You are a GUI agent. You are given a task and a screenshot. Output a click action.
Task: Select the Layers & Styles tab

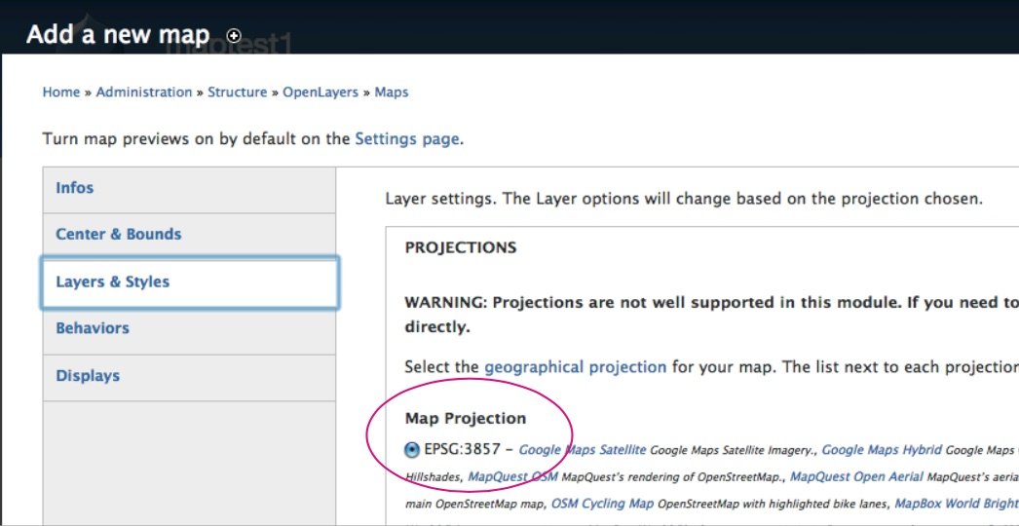(113, 282)
